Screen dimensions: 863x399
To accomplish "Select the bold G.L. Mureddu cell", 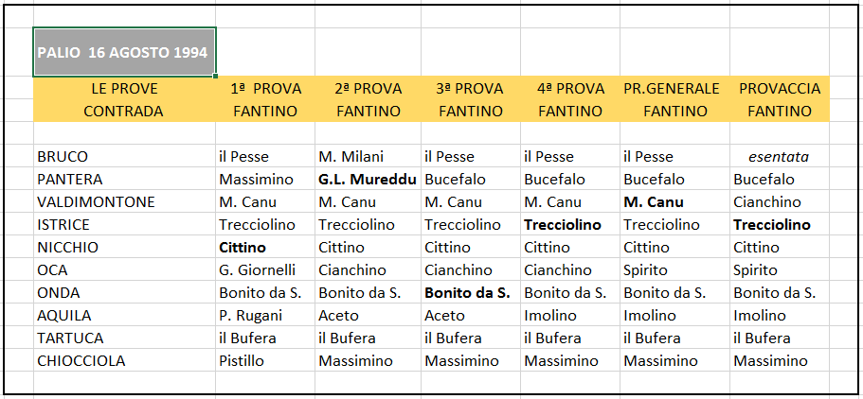I will coord(368,179).
